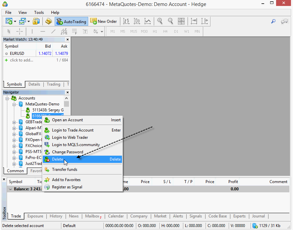The height and width of the screenshot is (230, 293).
Task: Switch to Details tab in Market Watch
Action: click(x=34, y=84)
